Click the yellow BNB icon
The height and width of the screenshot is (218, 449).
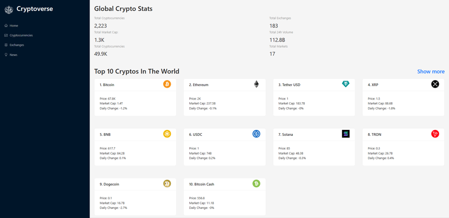(167, 134)
